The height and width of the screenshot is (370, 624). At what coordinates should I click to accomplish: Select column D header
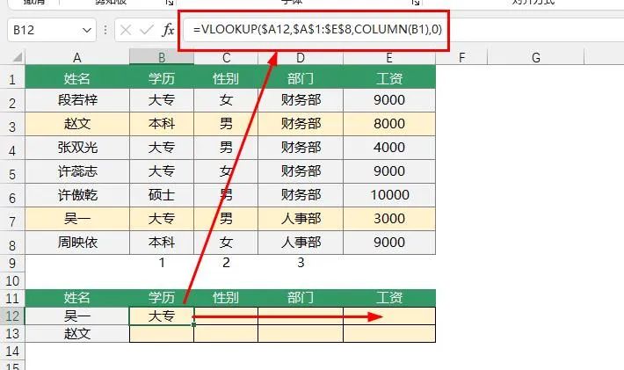click(301, 58)
